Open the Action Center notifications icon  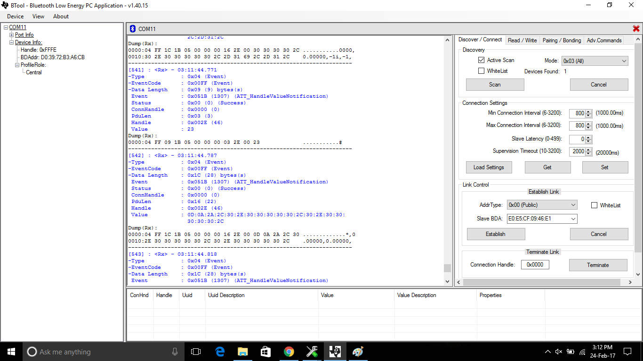[627, 352]
